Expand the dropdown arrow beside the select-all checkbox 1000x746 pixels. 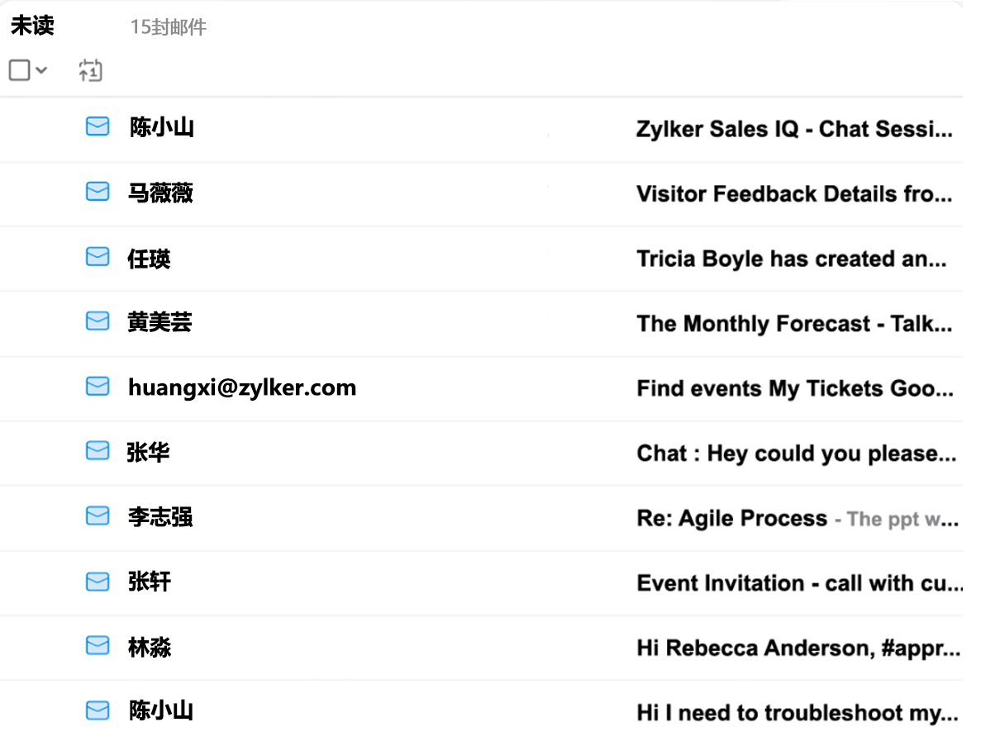coord(41,70)
